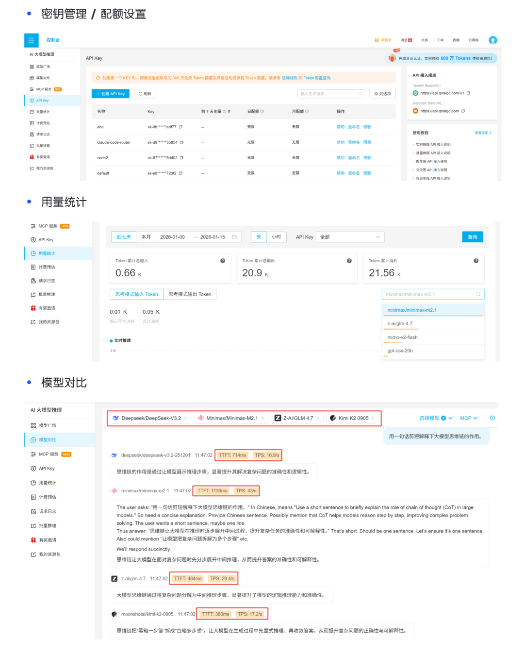Click the 输入名称搜索 search field

pos(331,94)
